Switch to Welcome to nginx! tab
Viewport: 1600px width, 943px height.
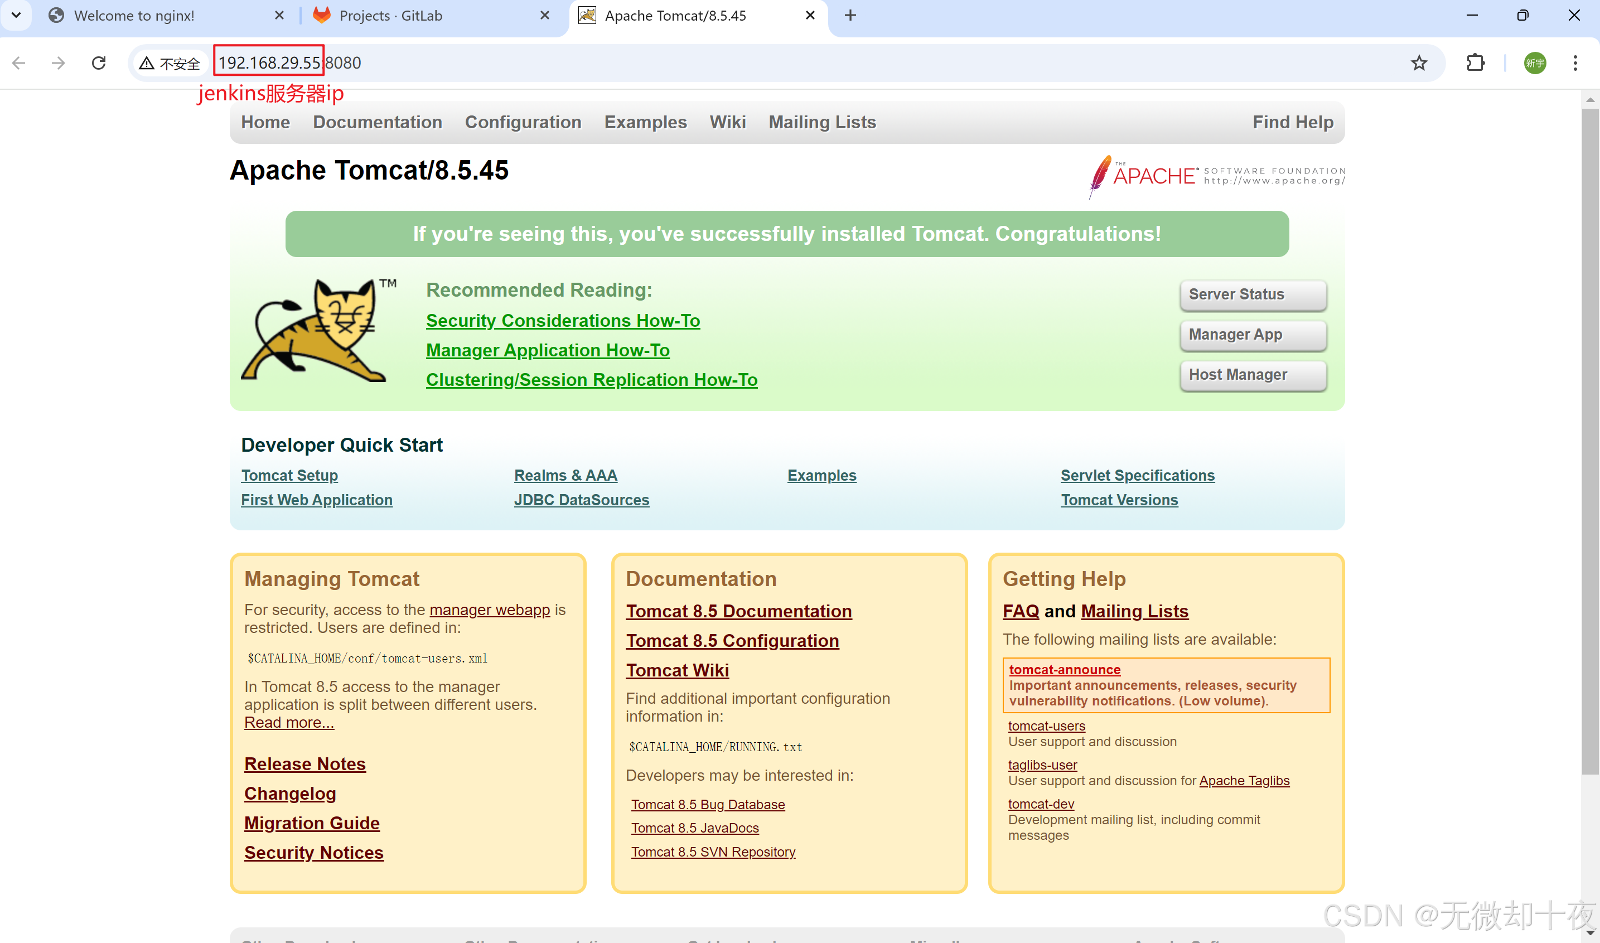tap(134, 15)
